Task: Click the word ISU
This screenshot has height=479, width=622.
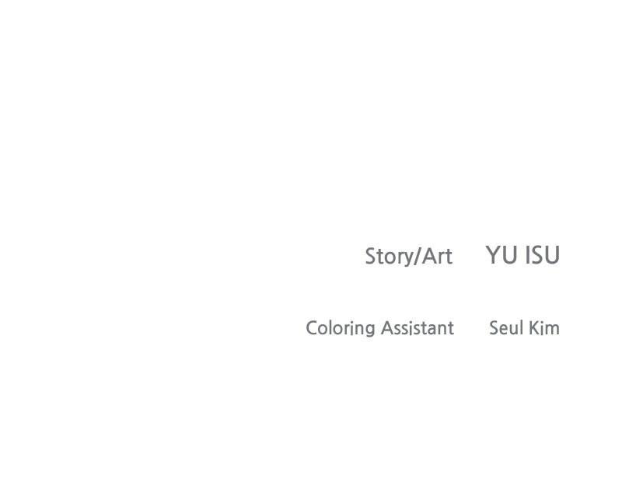Action: [x=543, y=255]
